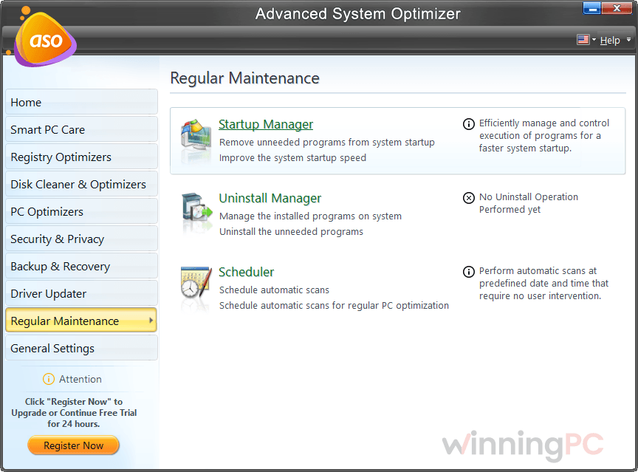Open the Help menu

(610, 41)
